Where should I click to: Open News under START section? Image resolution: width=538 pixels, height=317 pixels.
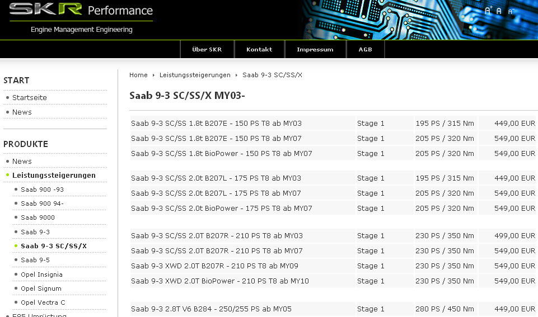pyautogui.click(x=22, y=112)
